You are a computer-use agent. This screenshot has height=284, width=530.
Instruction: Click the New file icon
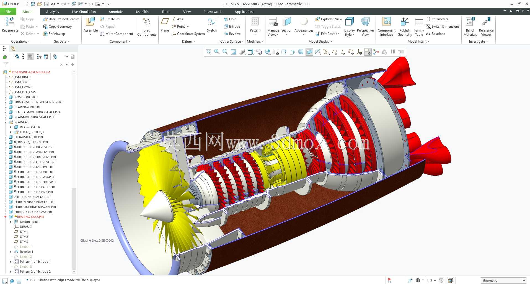[26, 4]
